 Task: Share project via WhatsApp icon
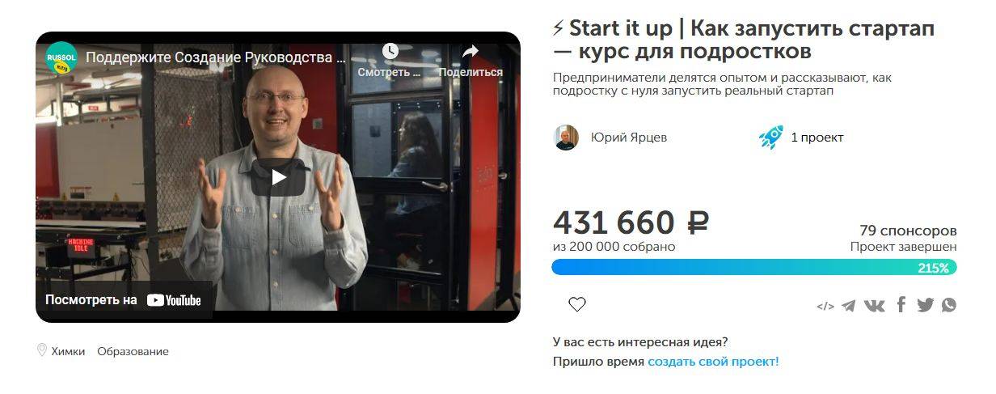click(x=948, y=305)
